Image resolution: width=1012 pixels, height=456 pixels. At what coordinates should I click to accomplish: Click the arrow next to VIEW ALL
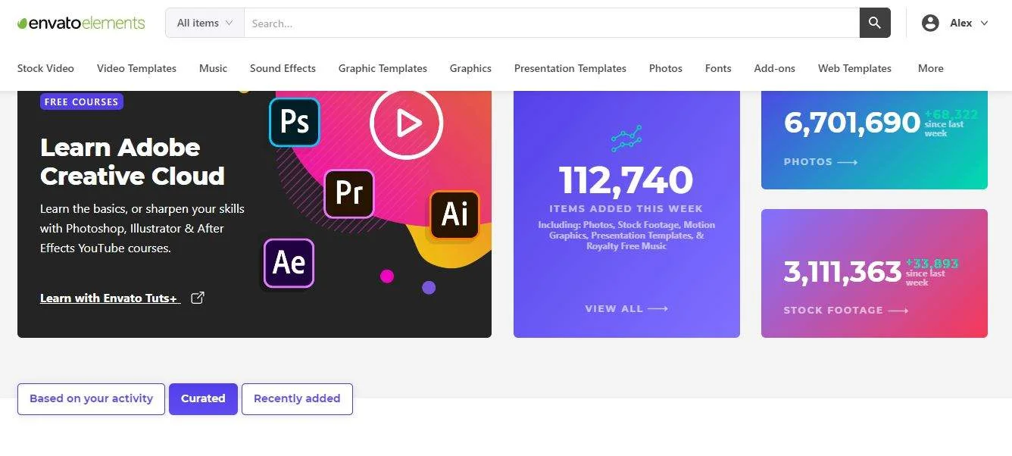(x=658, y=309)
